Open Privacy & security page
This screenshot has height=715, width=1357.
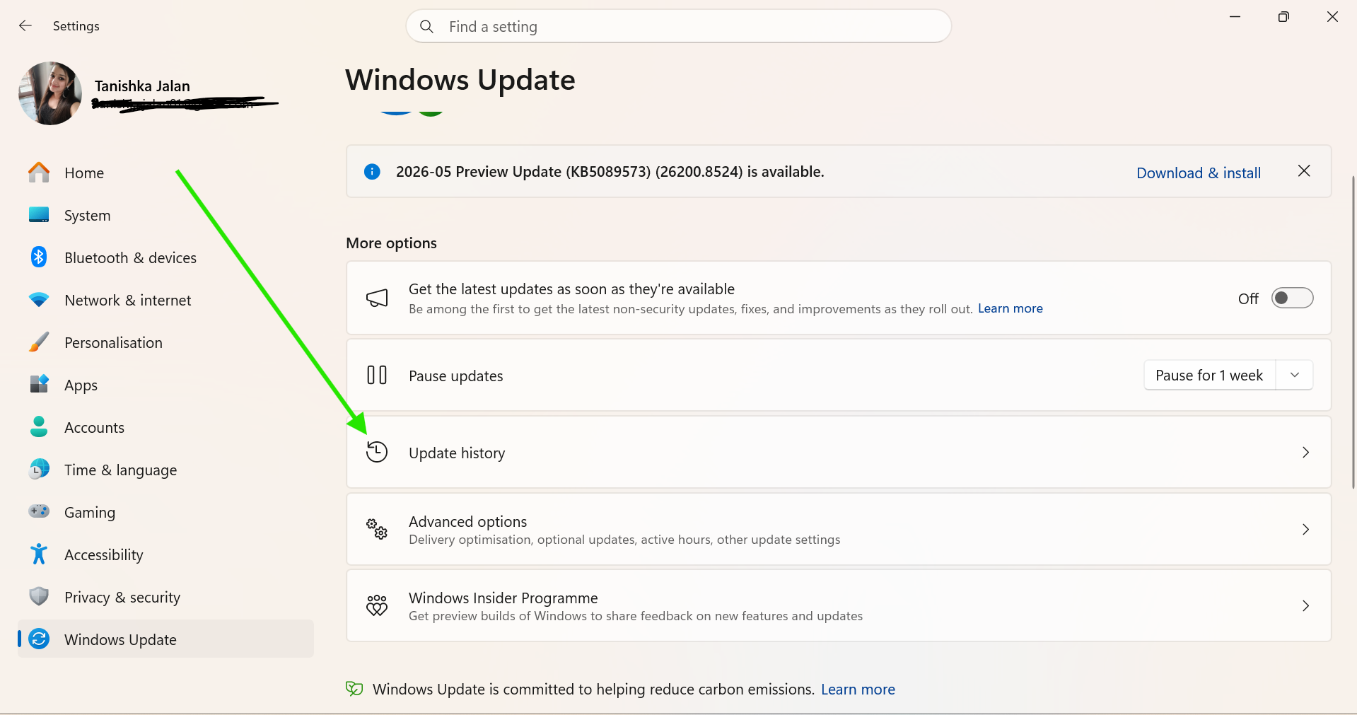point(165,597)
